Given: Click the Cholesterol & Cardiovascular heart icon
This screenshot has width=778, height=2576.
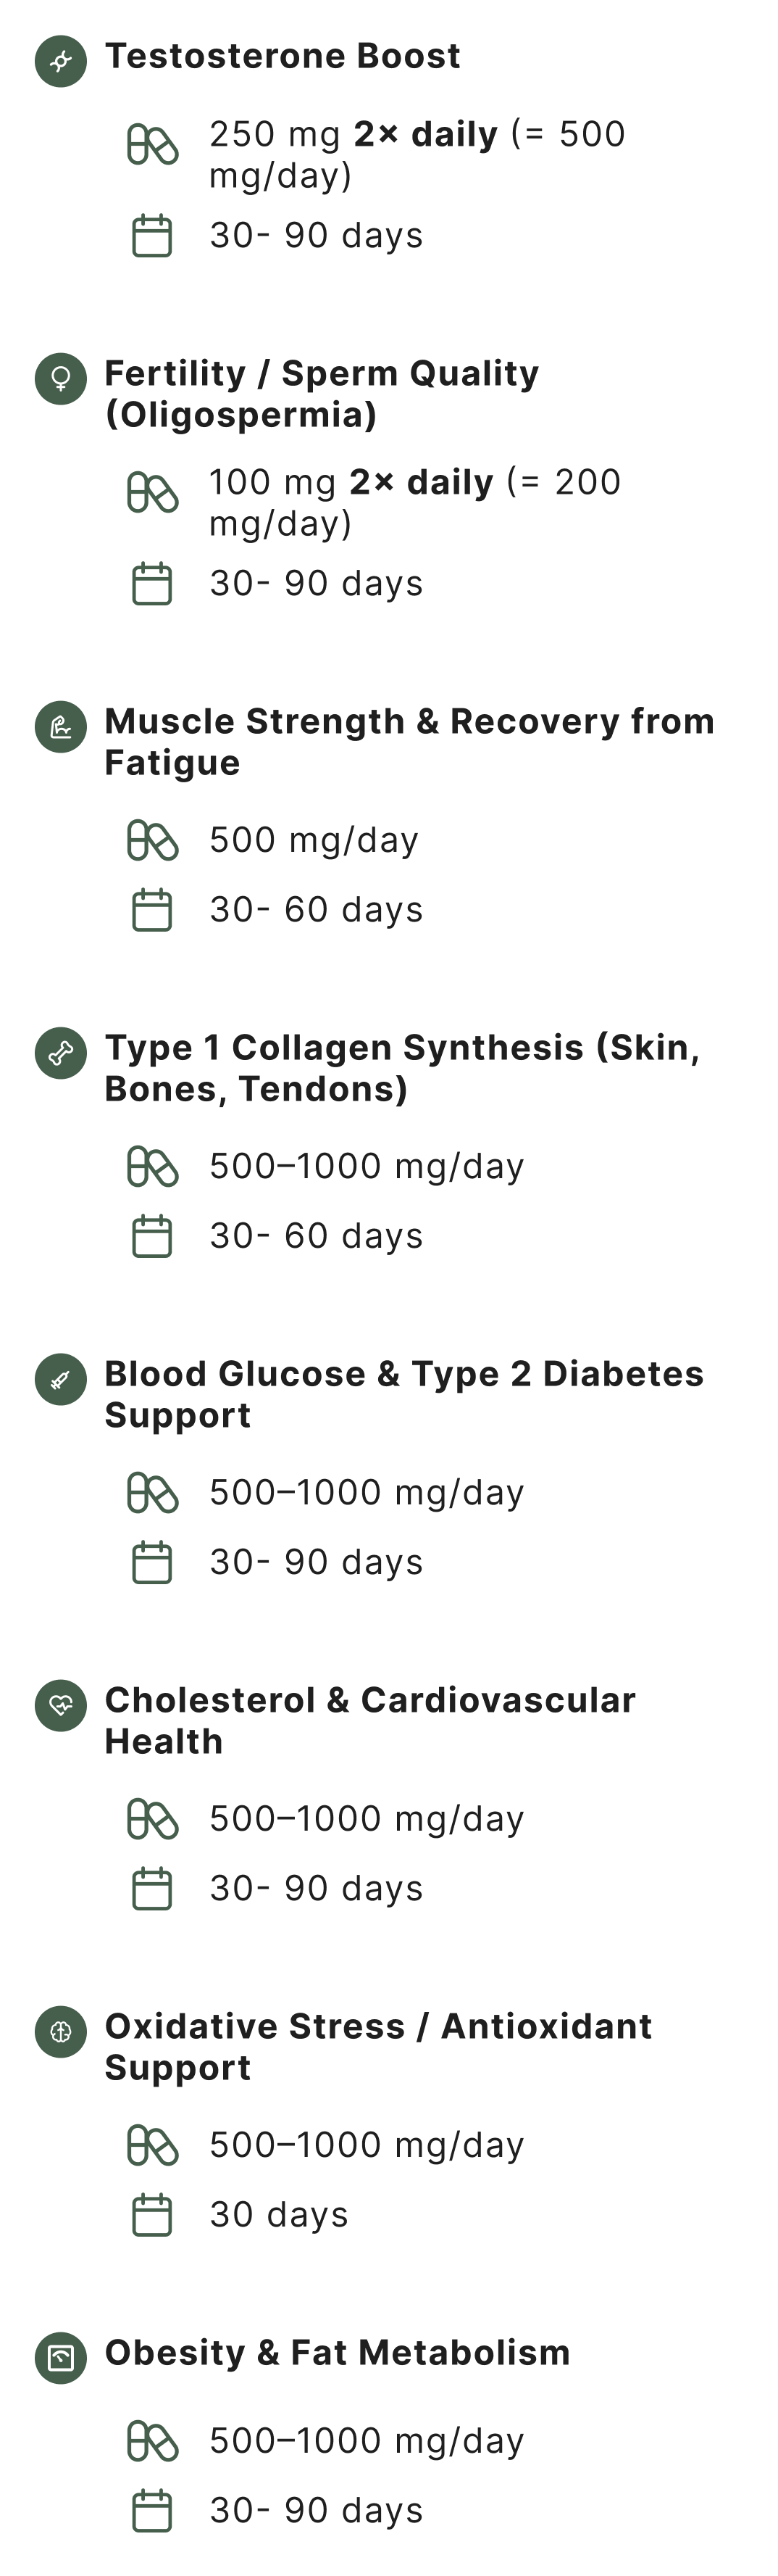Looking at the screenshot, I should click(x=61, y=1705).
